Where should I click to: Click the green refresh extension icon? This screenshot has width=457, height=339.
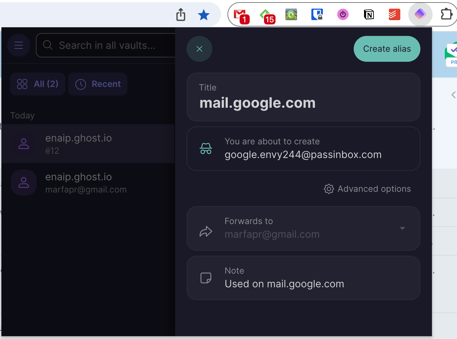click(291, 14)
